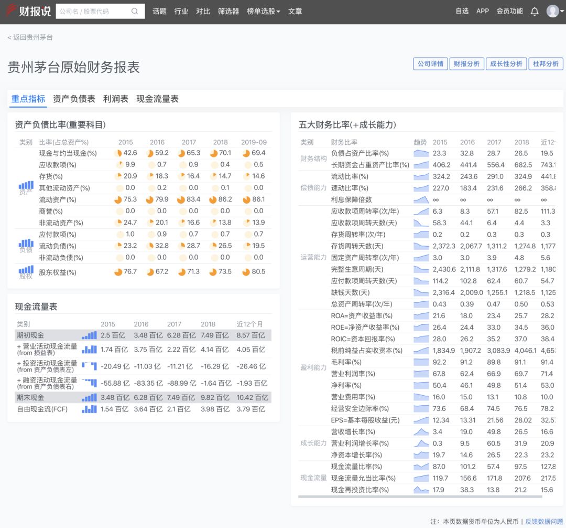Screen dimensions: 566x528
Task: Go back via 返回贵州茅台 link
Action: pyautogui.click(x=30, y=37)
